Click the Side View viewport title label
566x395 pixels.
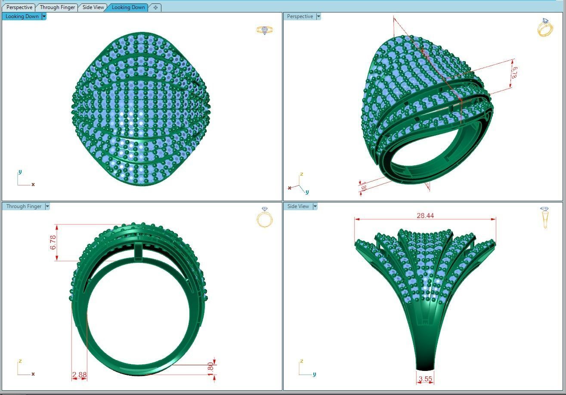pyautogui.click(x=298, y=206)
